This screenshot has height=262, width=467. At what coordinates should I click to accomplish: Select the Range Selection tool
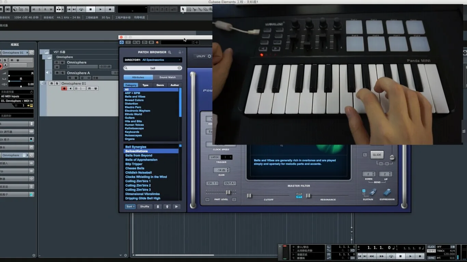(x=188, y=9)
